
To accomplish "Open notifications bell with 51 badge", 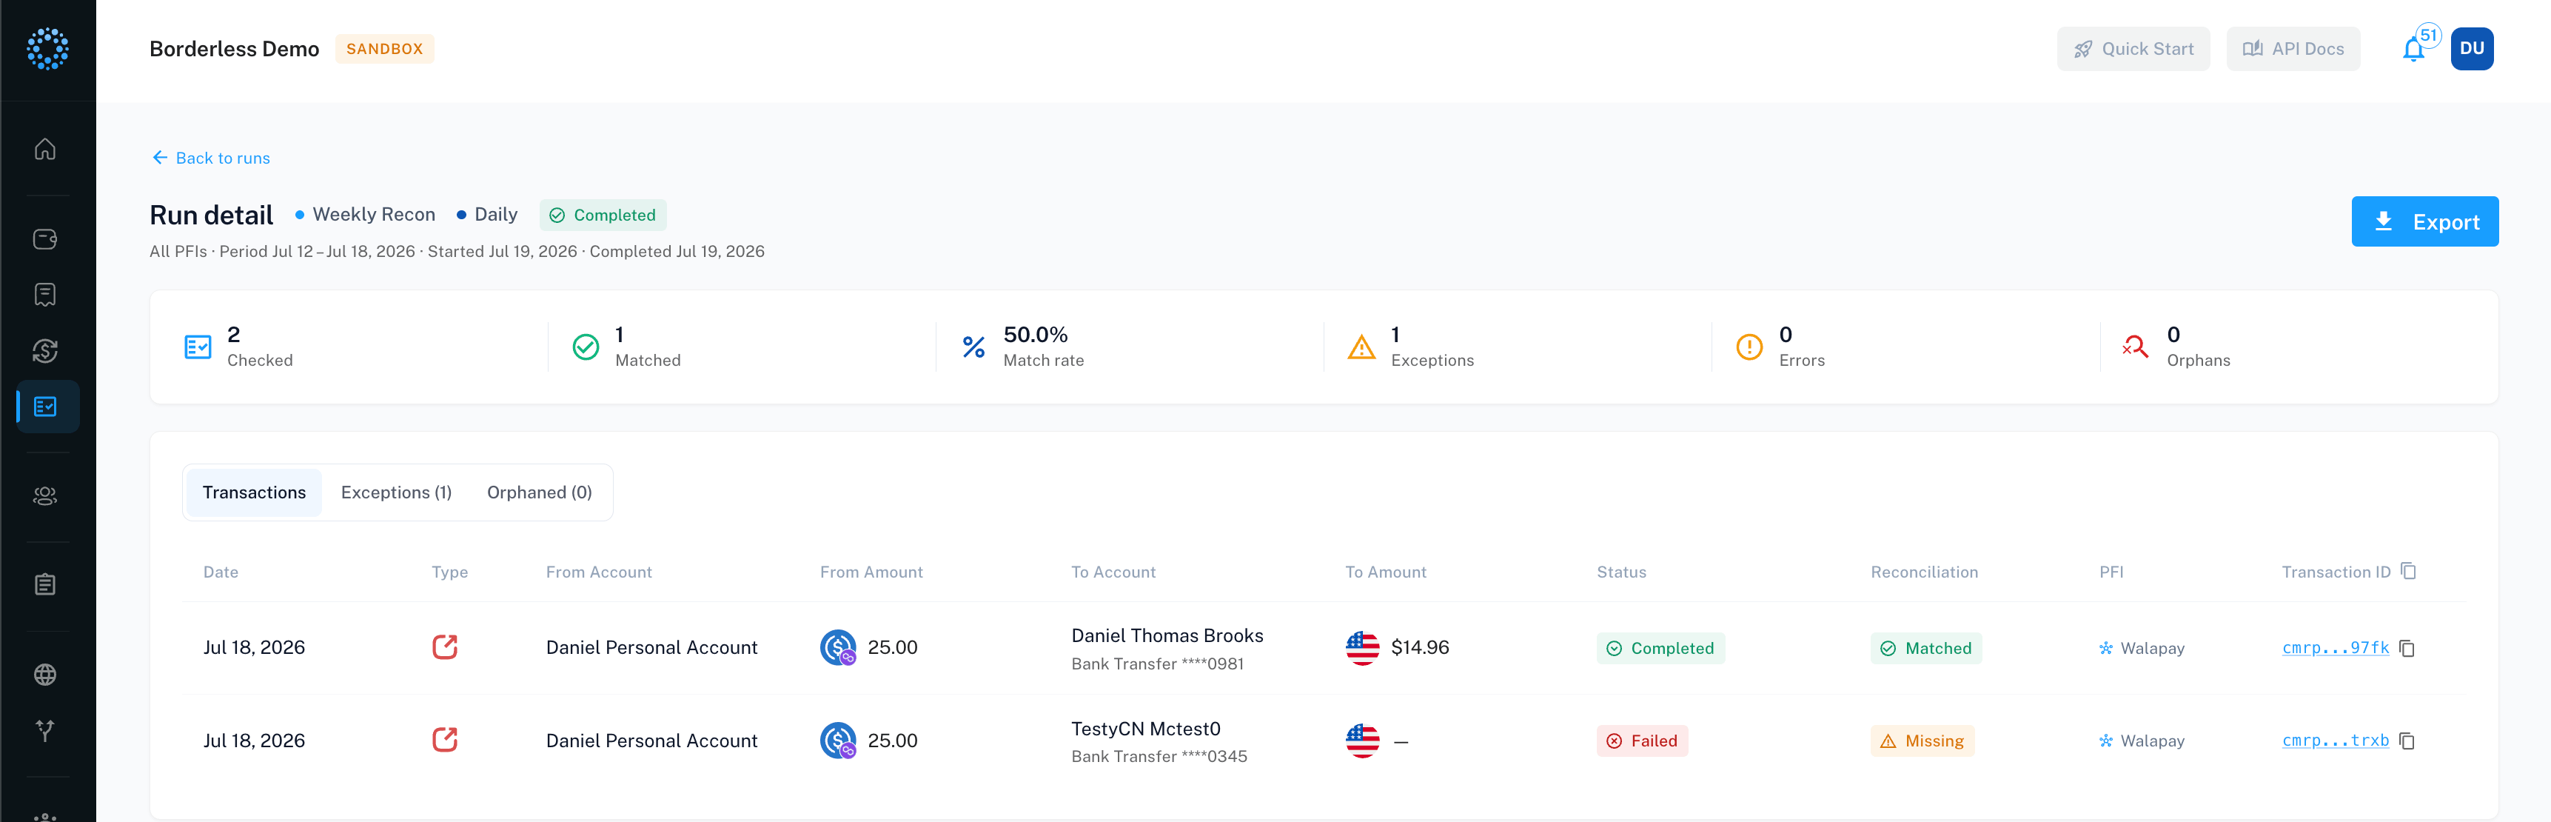I will [x=2414, y=49].
